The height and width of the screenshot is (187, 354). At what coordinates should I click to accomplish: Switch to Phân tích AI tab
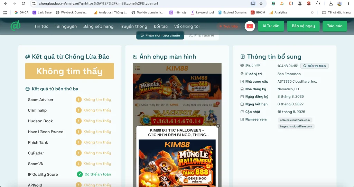click(x=202, y=35)
